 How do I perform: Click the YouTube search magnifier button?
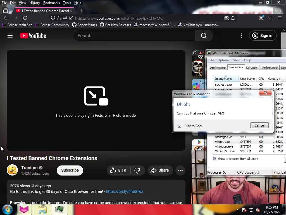pyautogui.click(x=204, y=36)
